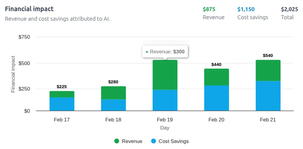Click the $875 Revenue total

(x=209, y=9)
